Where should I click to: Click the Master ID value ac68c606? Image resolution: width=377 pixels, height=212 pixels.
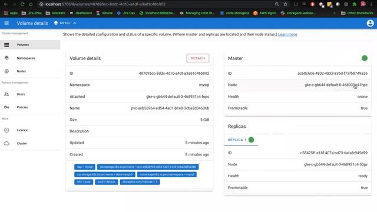332,73
